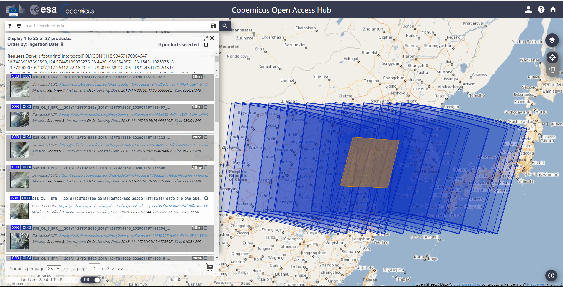Open download URL for 0e4a9b26 product
This screenshot has height=287, width=563.
[134, 145]
